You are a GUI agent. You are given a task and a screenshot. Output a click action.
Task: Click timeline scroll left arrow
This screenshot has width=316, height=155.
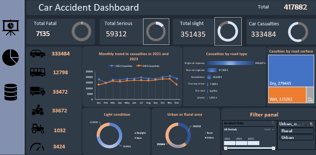click(226, 148)
